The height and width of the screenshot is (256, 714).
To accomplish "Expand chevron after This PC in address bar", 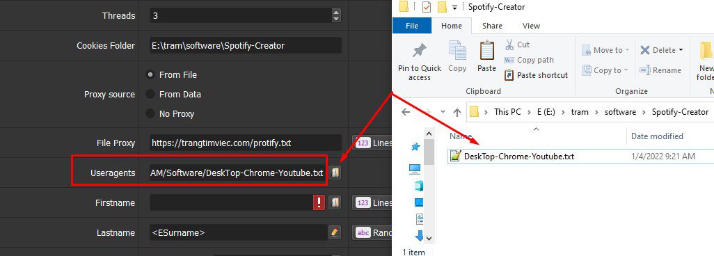I will (529, 112).
